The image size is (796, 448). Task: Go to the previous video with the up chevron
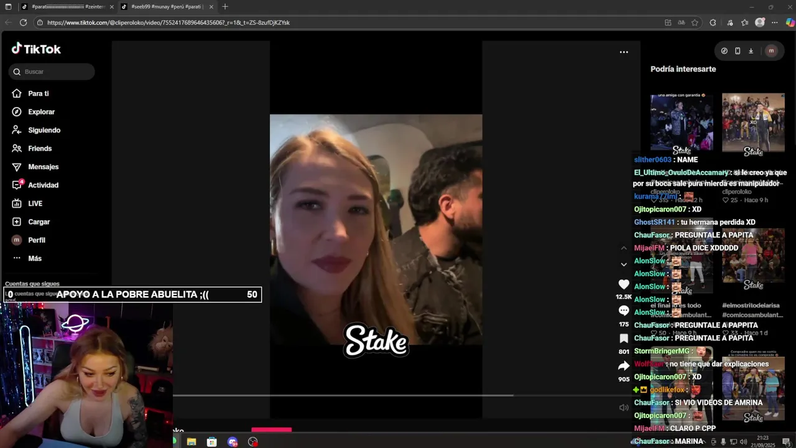[x=624, y=248]
